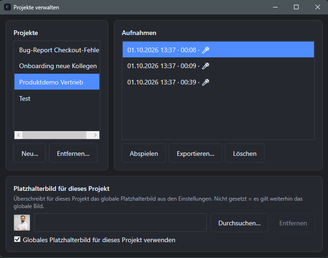Image resolution: width=328 pixels, height=258 pixels.
Task: Maximize the Projekte verwalten window
Action: pos(296,7)
